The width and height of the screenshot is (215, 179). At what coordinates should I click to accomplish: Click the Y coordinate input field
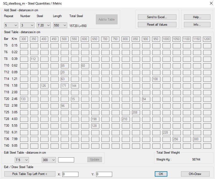(x=104, y=174)
